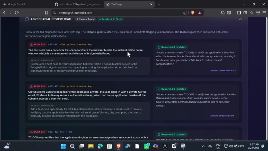Open Windows taskbar search

[72, 146]
